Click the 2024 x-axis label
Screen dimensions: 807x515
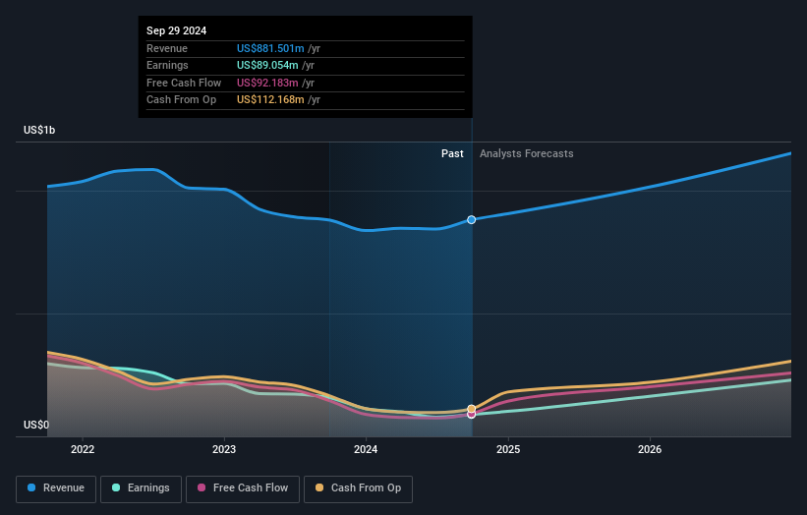pyautogui.click(x=366, y=449)
